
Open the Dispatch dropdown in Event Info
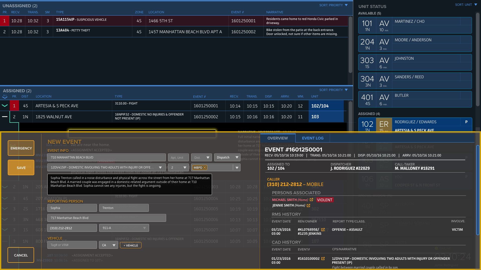coord(227,157)
